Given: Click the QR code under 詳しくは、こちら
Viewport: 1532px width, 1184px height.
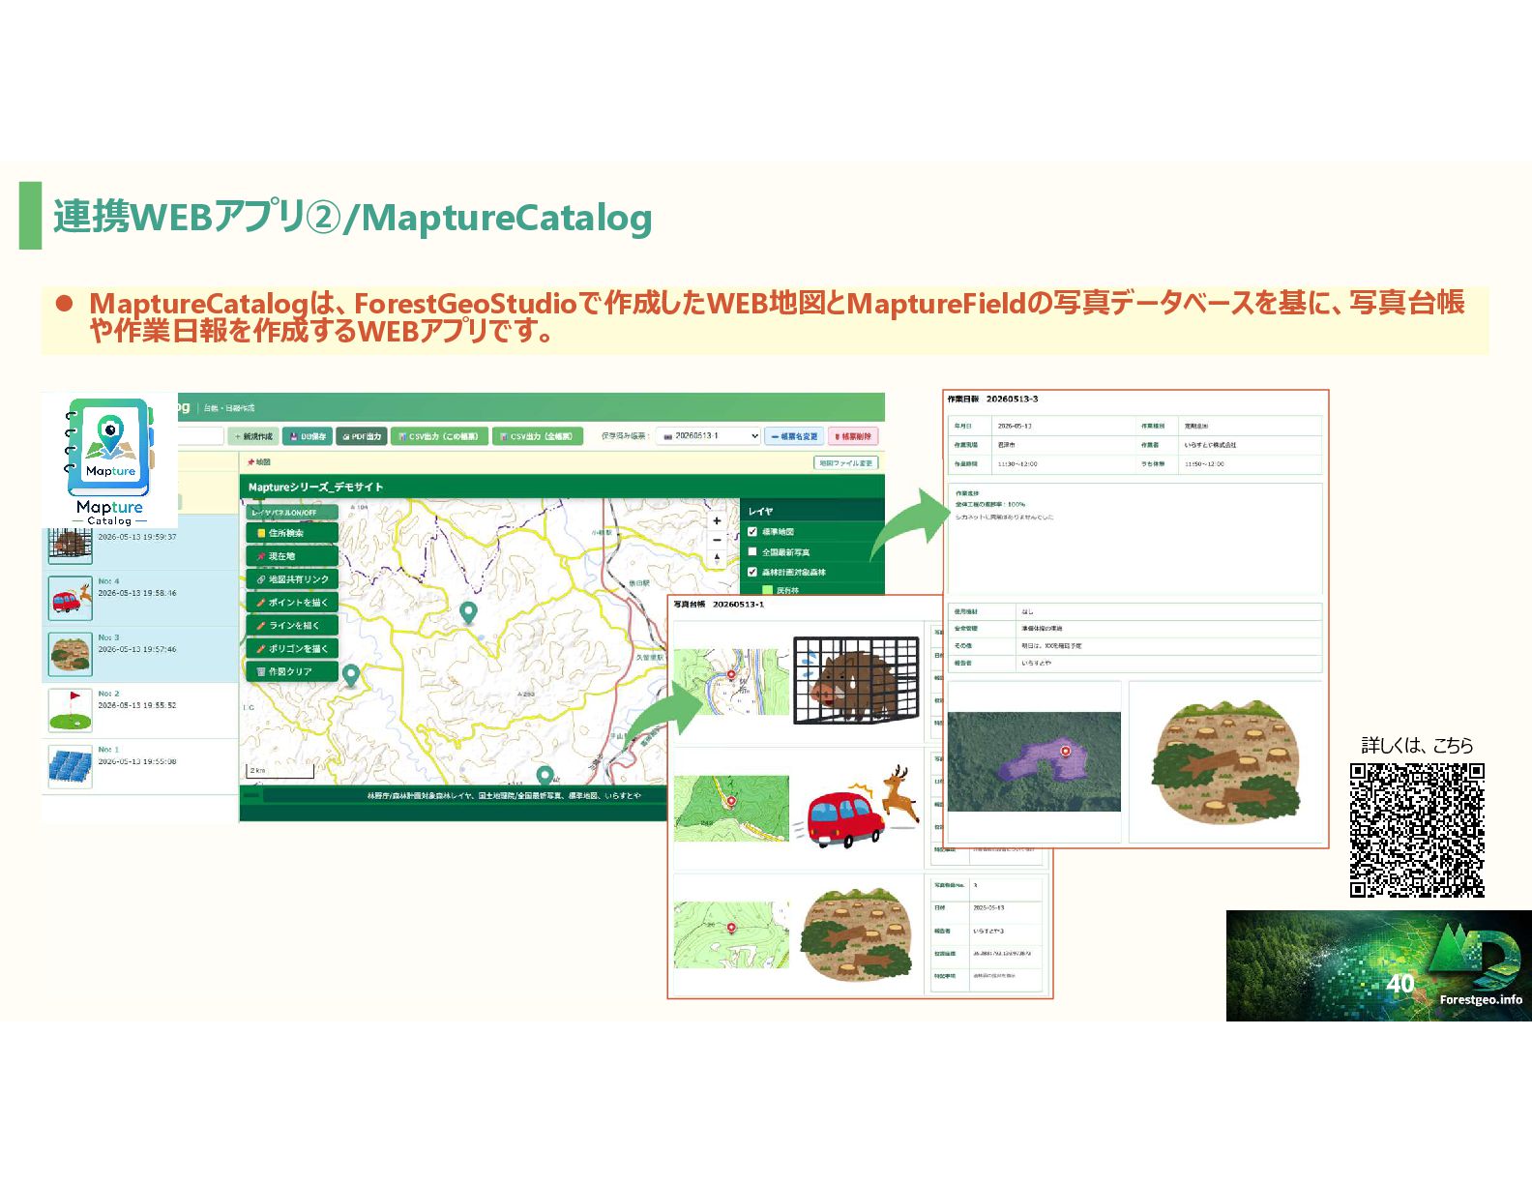Looking at the screenshot, I should [1417, 830].
